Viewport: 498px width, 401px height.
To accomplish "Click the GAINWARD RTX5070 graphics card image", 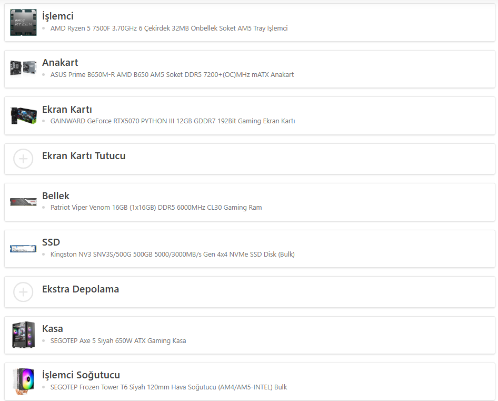I will tap(23, 115).
